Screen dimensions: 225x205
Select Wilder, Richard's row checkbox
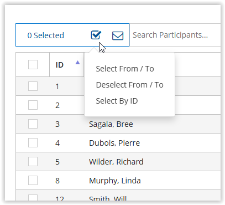tap(33, 162)
